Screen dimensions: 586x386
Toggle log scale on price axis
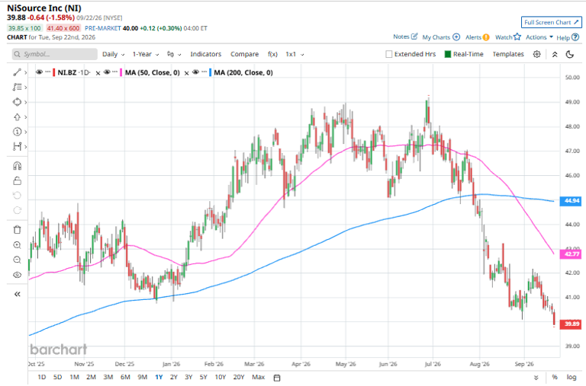click(x=571, y=377)
